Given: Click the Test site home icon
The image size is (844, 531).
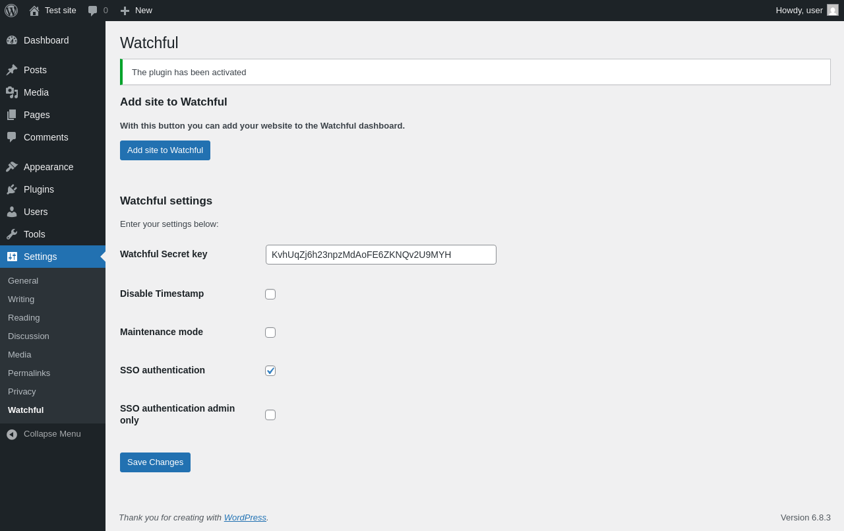Looking at the screenshot, I should (x=34, y=11).
